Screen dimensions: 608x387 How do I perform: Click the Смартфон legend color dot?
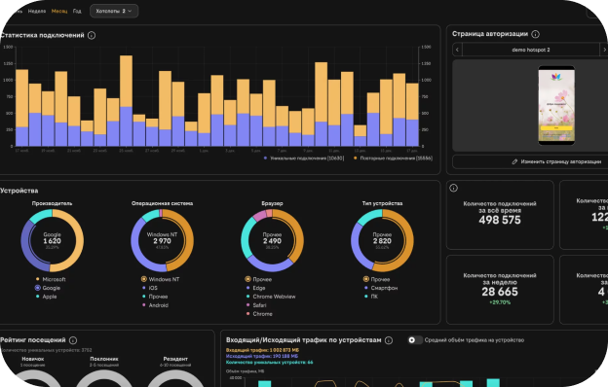366,288
